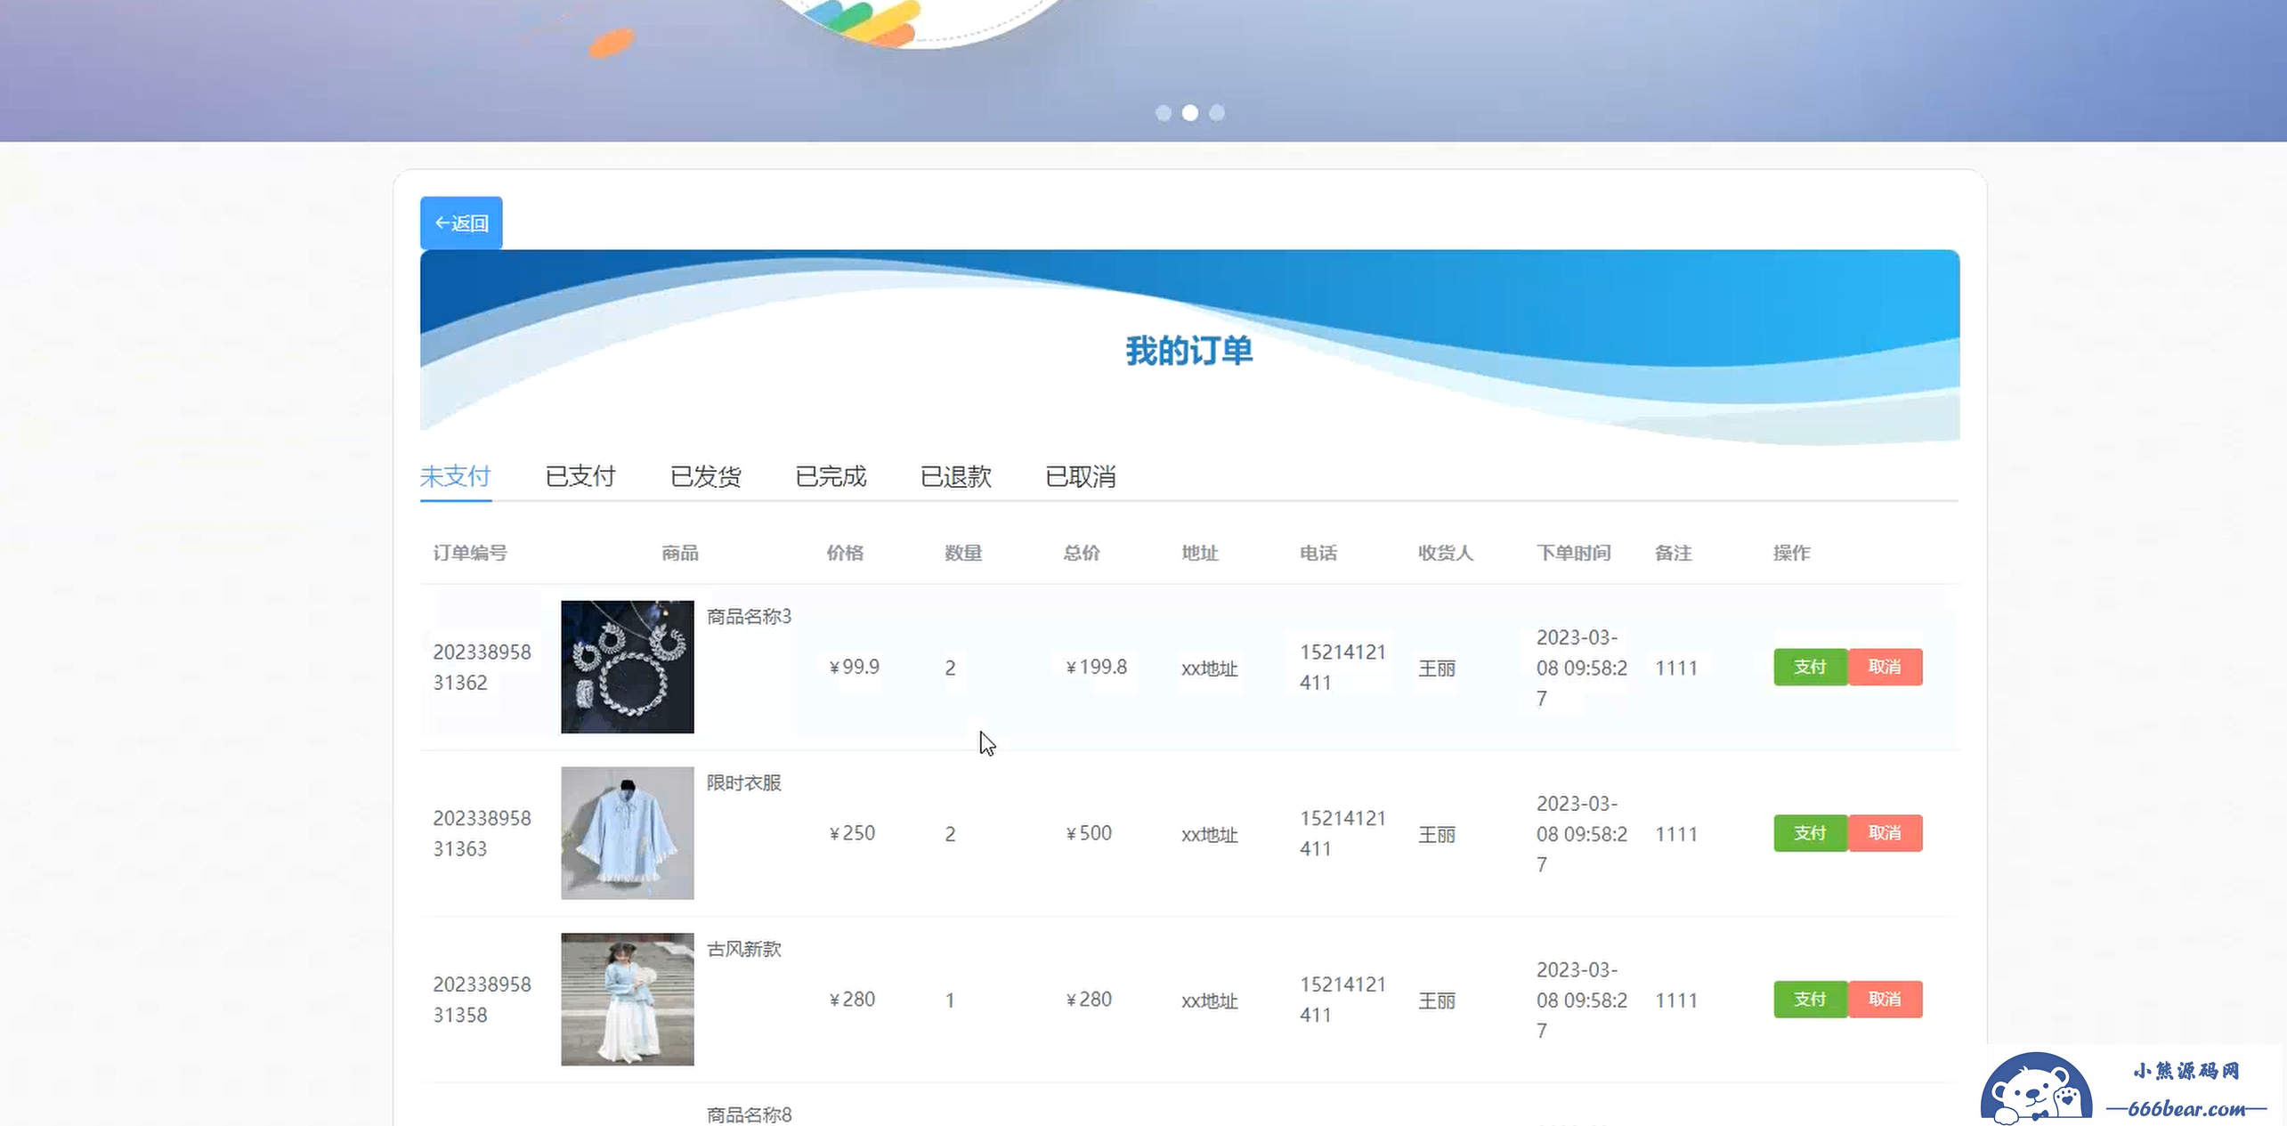Open the 已退款 orders tab

pos(955,476)
